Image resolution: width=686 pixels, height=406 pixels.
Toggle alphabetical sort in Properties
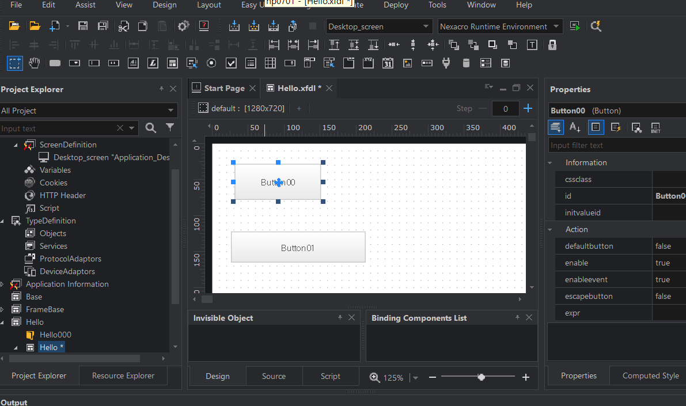click(x=575, y=127)
